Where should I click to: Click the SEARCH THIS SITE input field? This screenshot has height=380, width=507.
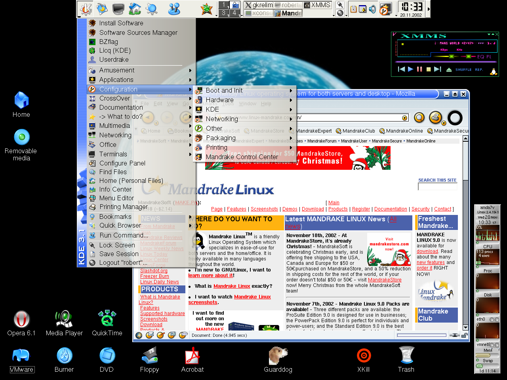[437, 186]
